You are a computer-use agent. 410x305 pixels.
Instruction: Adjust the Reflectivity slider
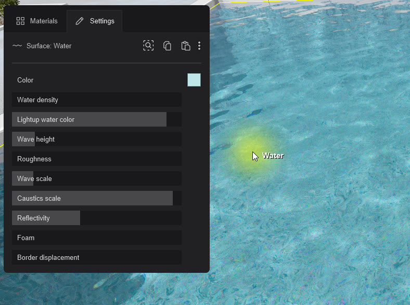coord(97,218)
